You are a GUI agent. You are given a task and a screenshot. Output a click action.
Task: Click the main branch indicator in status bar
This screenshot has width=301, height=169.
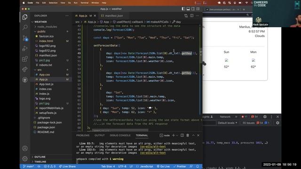28,166
